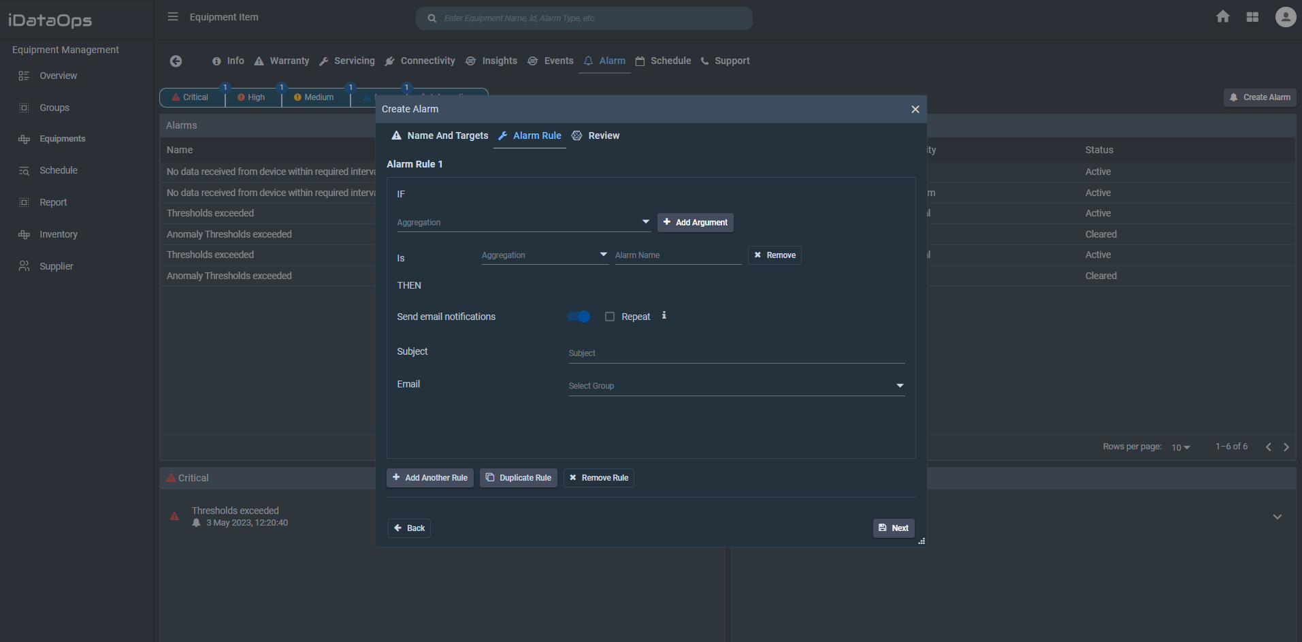This screenshot has height=642, width=1302.
Task: Open the IF Aggregation dropdown
Action: point(523,223)
